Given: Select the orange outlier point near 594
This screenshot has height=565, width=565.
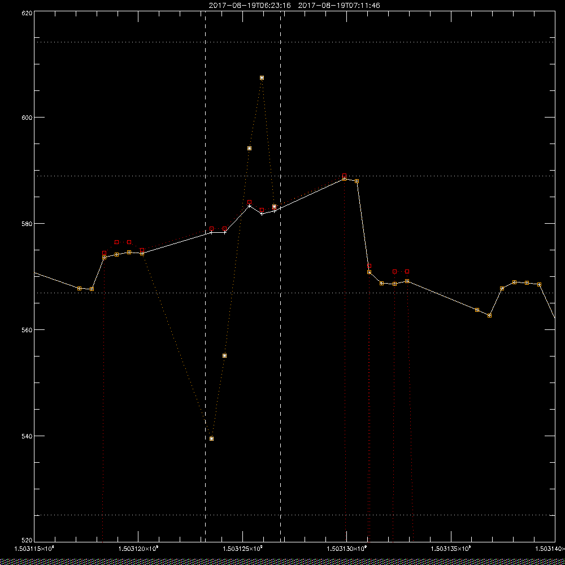Looking at the screenshot, I should point(249,149).
